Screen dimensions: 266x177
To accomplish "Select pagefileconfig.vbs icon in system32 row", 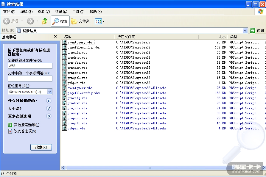I will coord(64,47).
